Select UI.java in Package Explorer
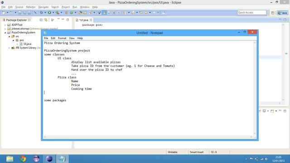 (x=27, y=44)
